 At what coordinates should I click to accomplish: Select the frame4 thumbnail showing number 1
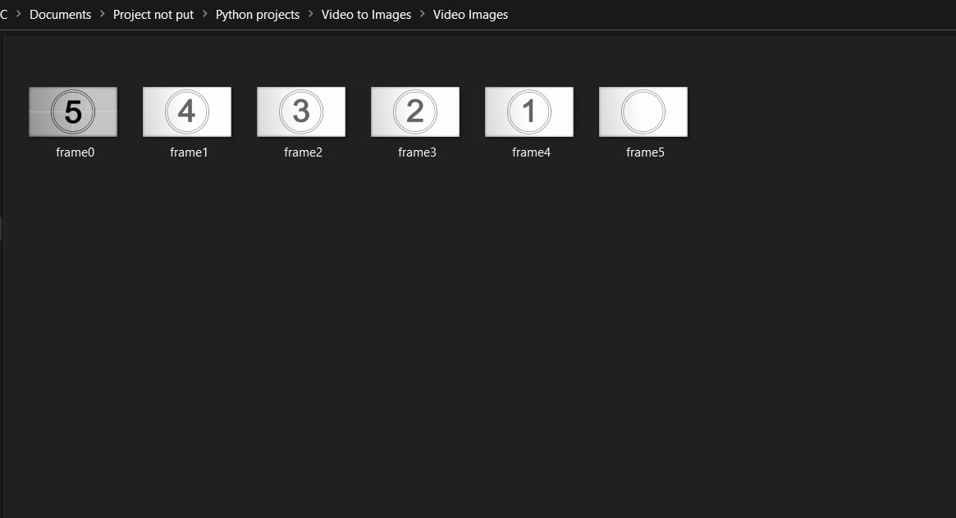pyautogui.click(x=529, y=112)
